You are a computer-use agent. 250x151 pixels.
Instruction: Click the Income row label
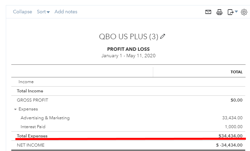coord(26,82)
